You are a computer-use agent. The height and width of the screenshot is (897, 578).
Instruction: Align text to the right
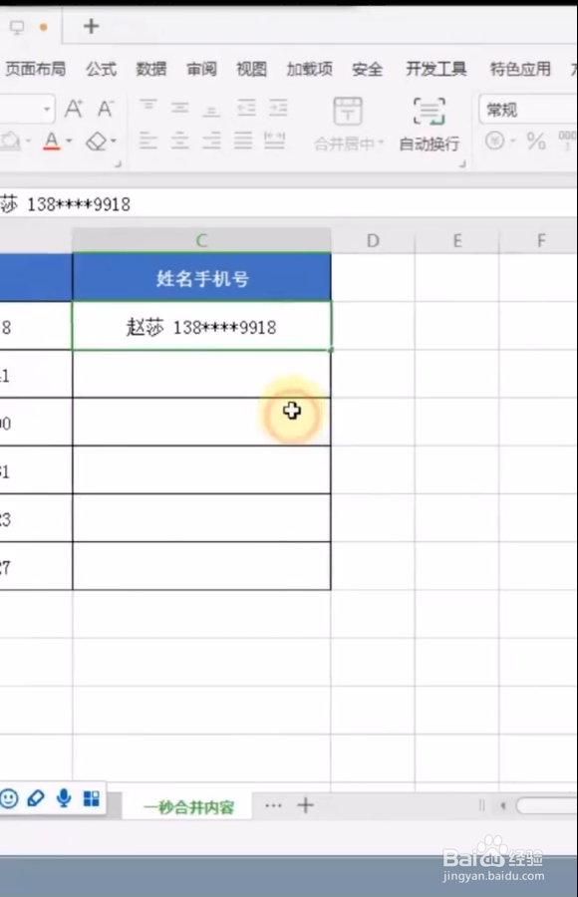pos(211,141)
